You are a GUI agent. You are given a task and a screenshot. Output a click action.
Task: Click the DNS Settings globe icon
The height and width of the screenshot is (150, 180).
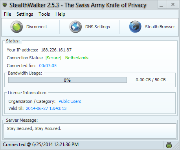[x=75, y=27]
